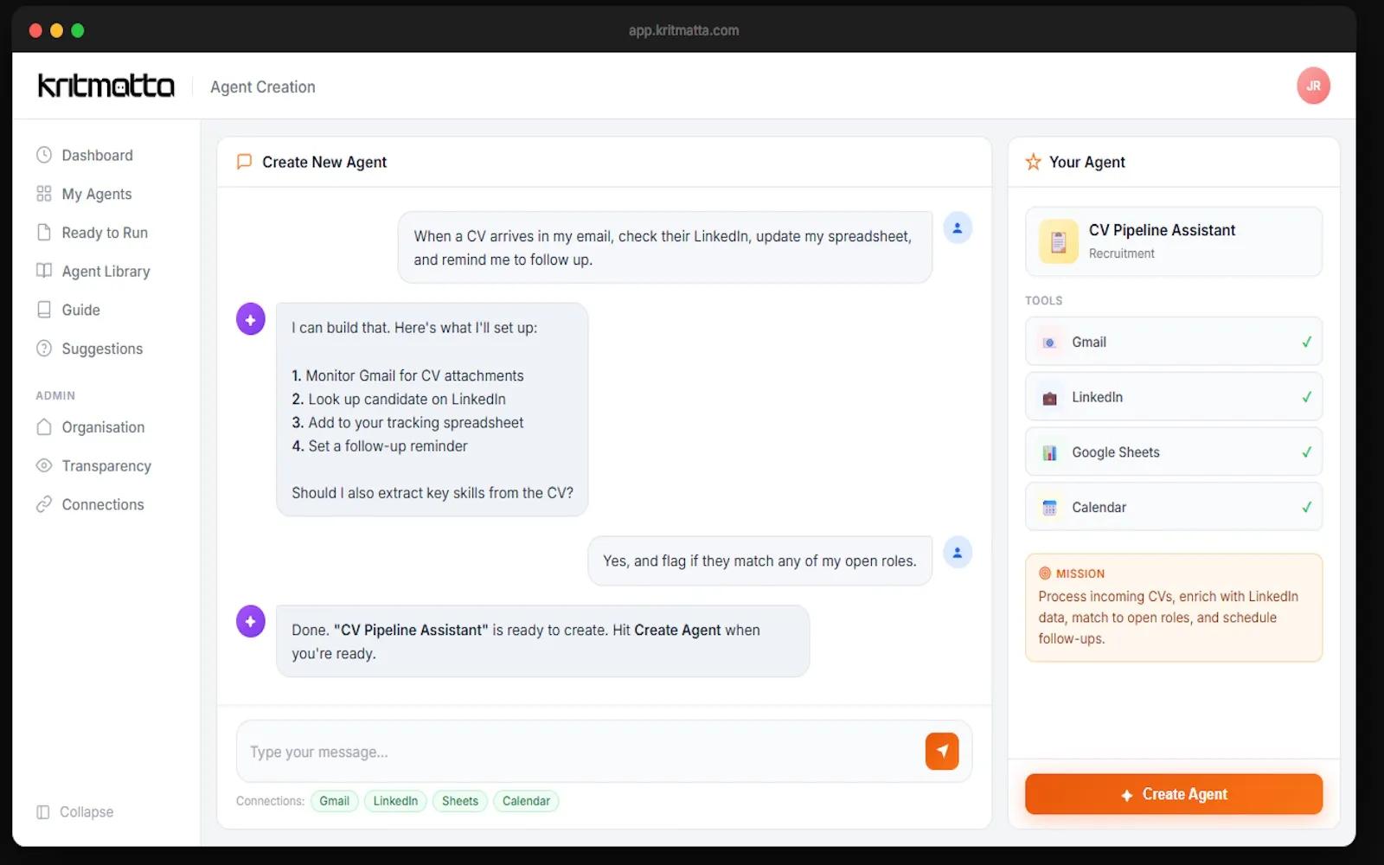This screenshot has width=1384, height=865.
Task: Click the kritmatta logo
Action: click(x=106, y=86)
